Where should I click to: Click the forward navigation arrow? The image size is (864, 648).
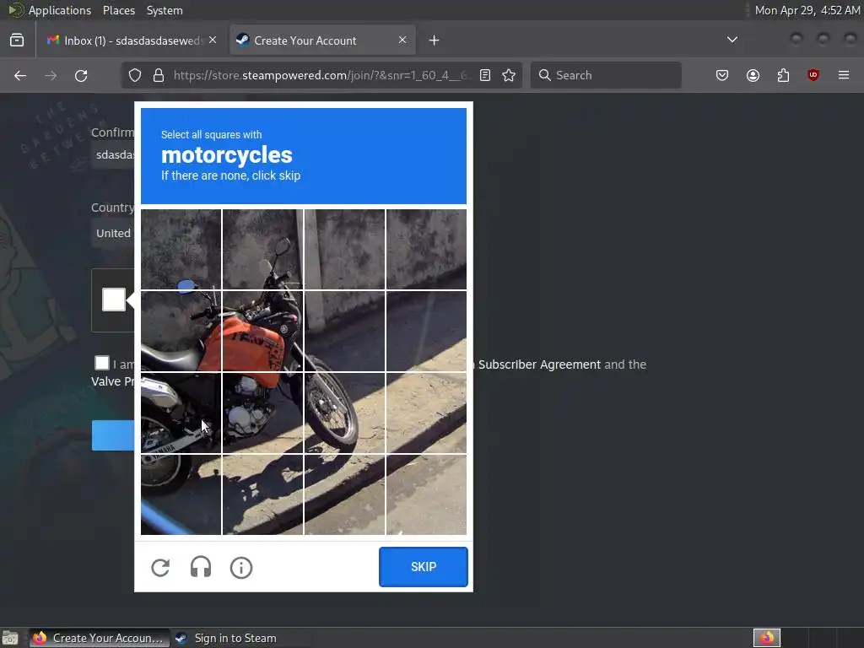tap(51, 75)
